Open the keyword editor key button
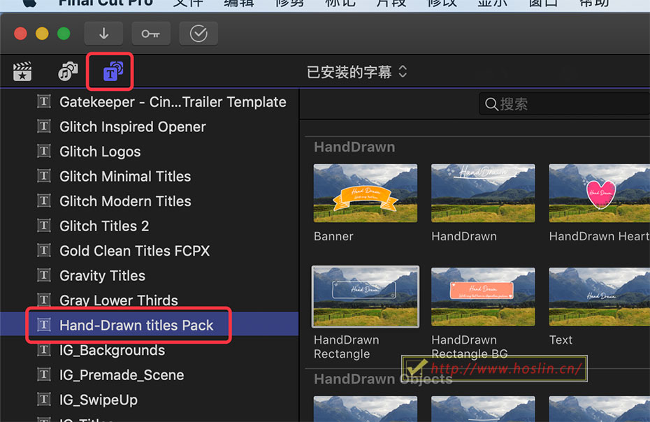Image resolution: width=650 pixels, height=422 pixels. 151,34
